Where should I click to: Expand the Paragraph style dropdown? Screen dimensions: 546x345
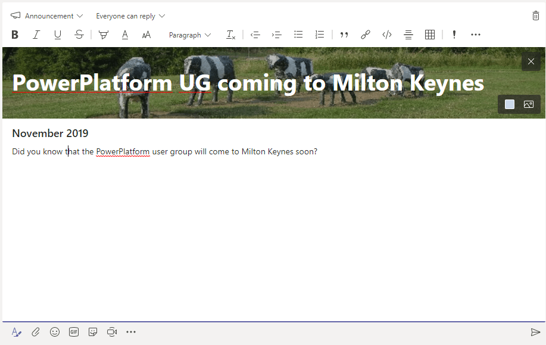point(190,35)
